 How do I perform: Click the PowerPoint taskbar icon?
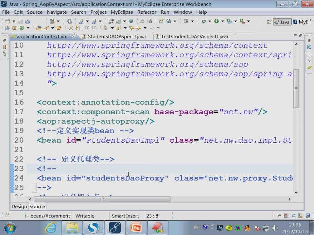pyautogui.click(x=136, y=227)
